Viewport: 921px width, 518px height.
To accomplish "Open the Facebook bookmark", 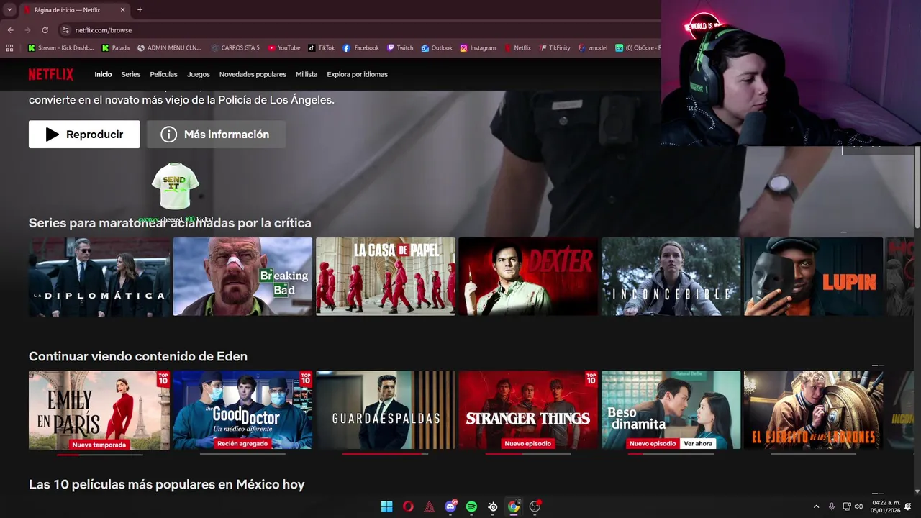I will pos(361,48).
